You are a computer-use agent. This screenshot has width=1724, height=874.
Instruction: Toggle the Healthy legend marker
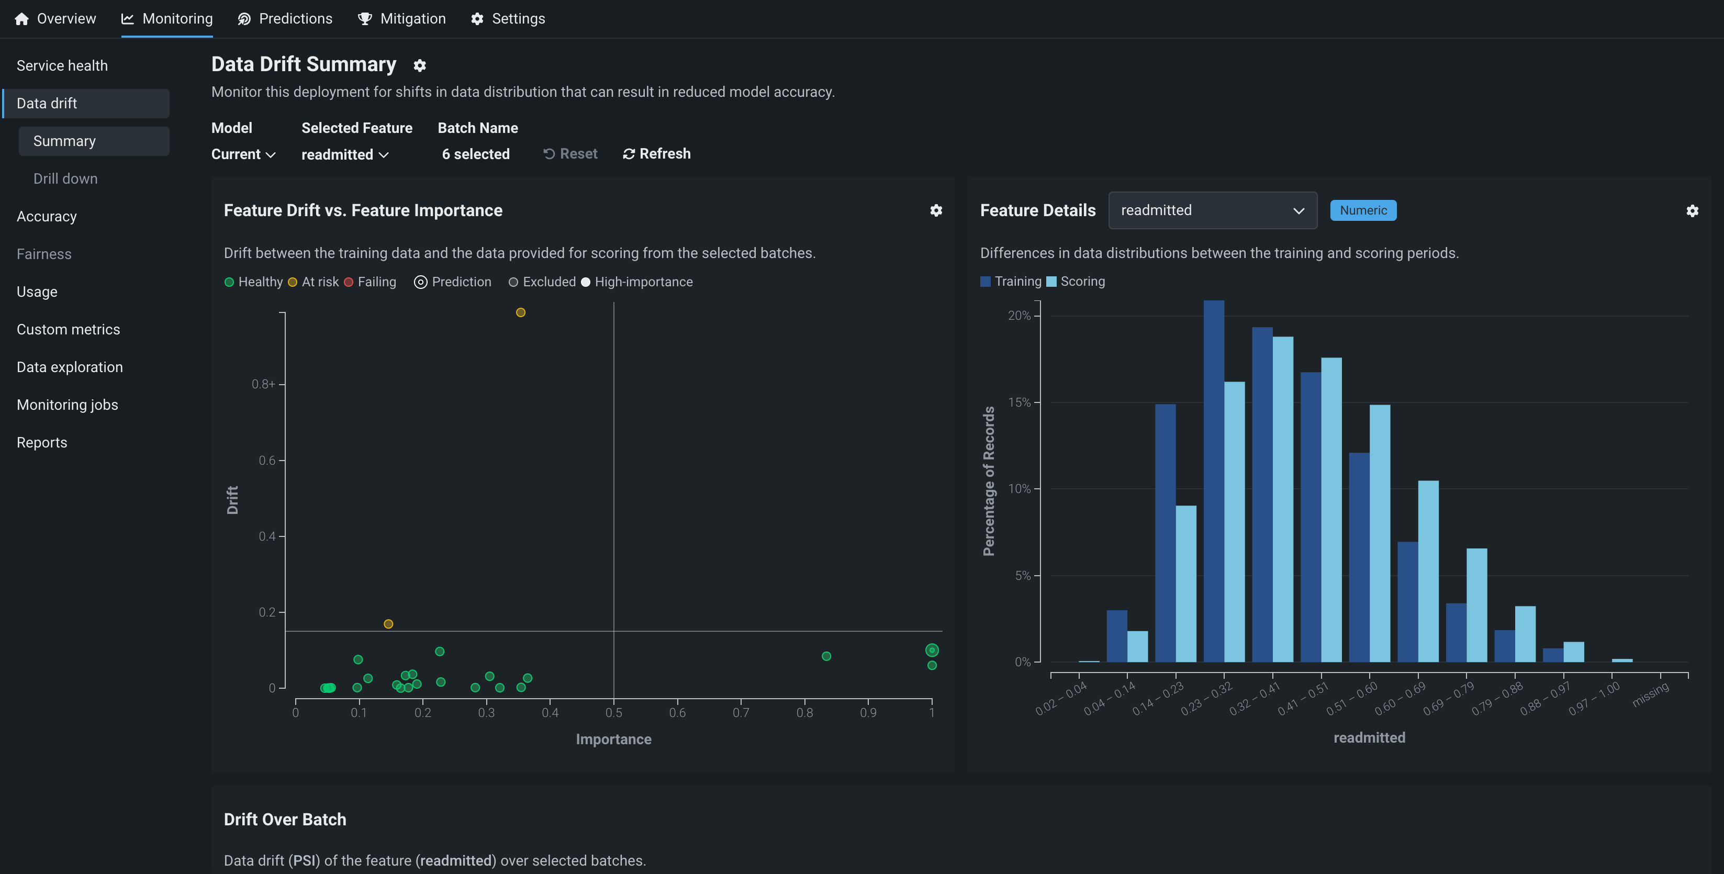pos(230,283)
